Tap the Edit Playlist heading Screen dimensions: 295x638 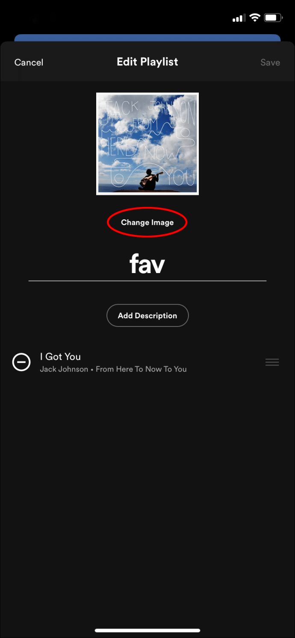click(x=147, y=62)
